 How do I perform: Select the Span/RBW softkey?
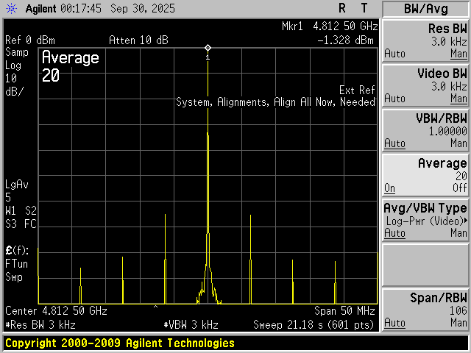point(425,310)
